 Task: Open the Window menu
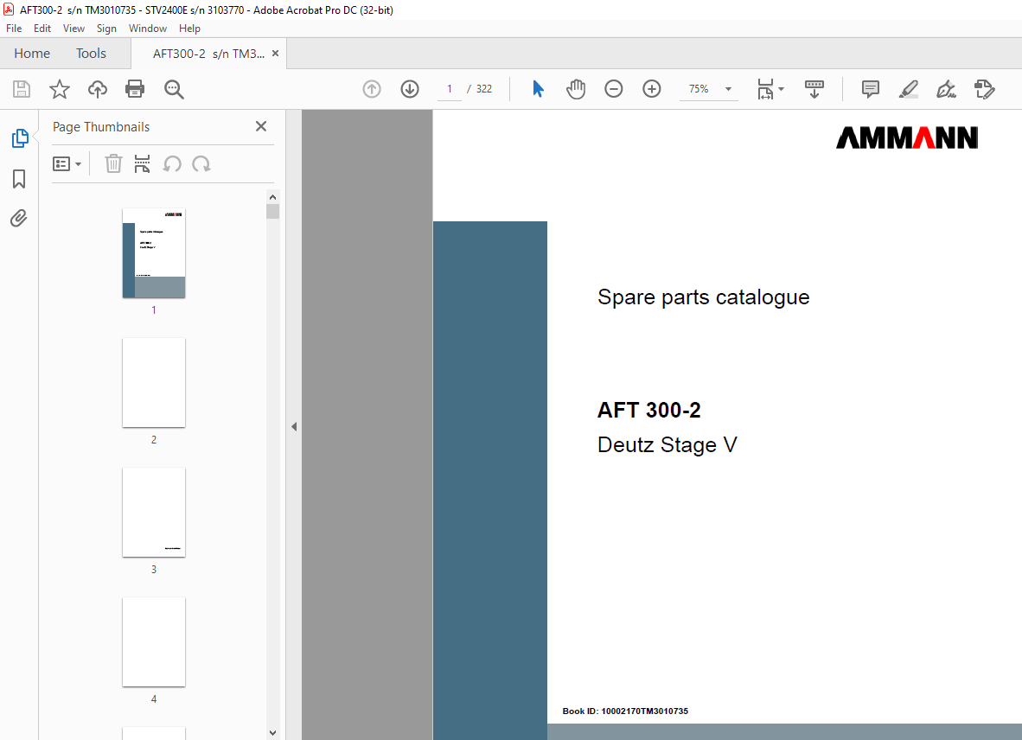[147, 28]
